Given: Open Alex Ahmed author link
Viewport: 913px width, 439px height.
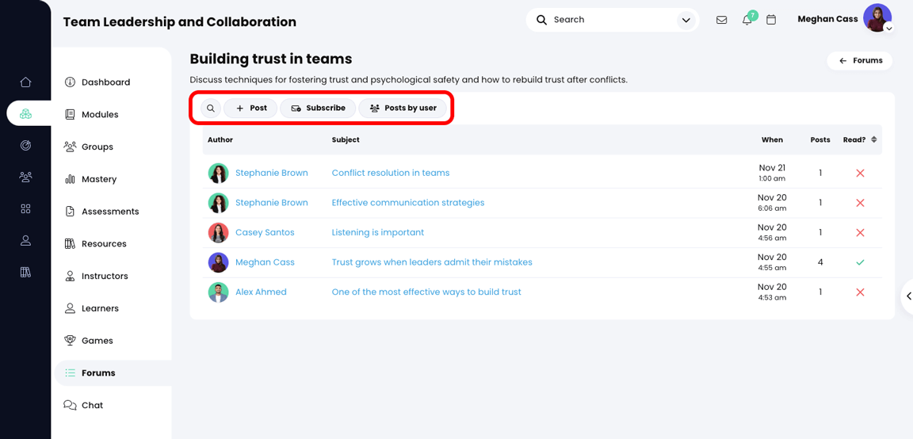Looking at the screenshot, I should coord(261,292).
